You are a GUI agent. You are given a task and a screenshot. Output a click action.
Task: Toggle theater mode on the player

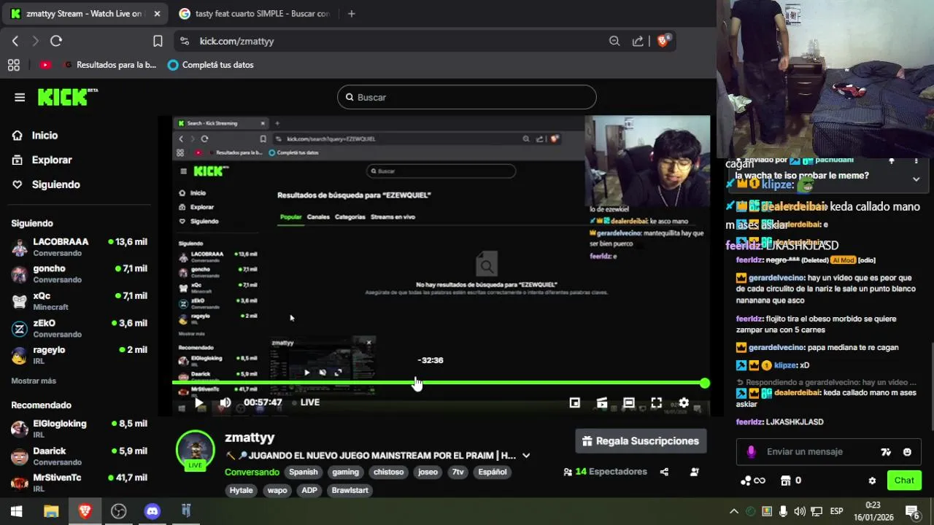(629, 402)
